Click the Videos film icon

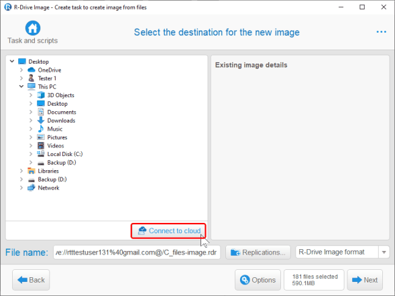point(41,145)
